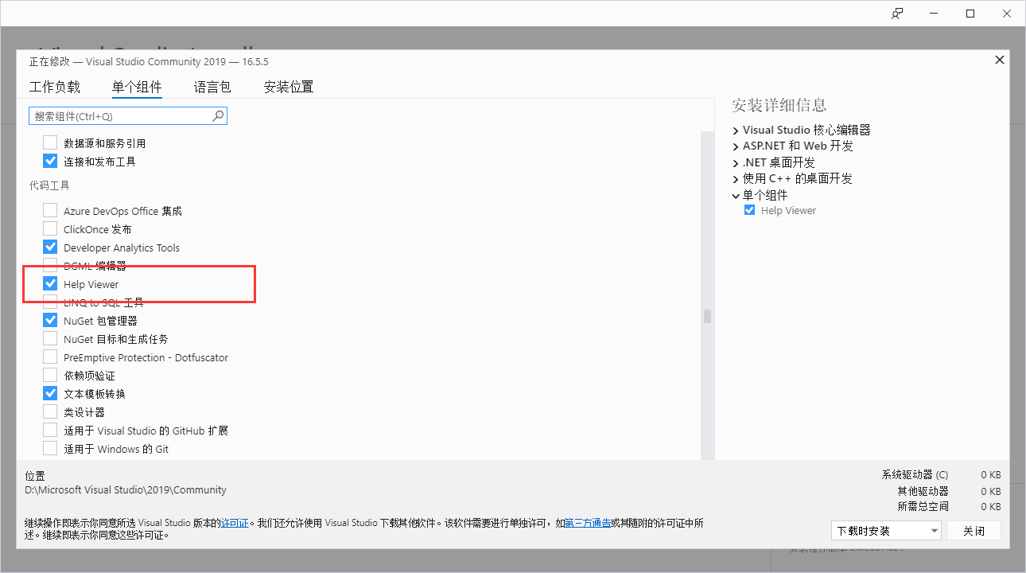Image resolution: width=1026 pixels, height=573 pixels.
Task: Expand Visual Studio 核心编辑器 details
Action: point(736,130)
